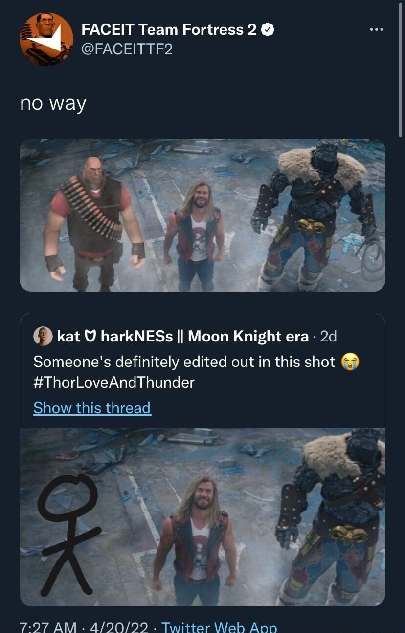Click kat harkNESs's small profile avatar
The image size is (405, 633).
point(43,336)
